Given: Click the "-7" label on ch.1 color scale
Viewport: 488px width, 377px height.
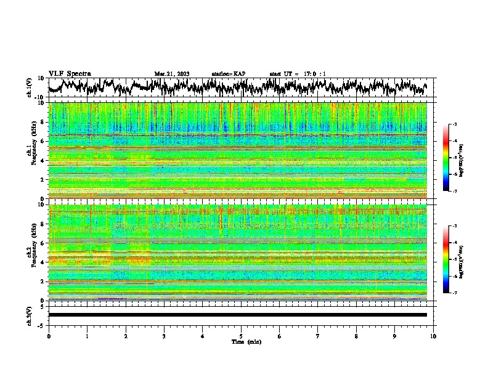Looking at the screenshot, I should [455, 191].
